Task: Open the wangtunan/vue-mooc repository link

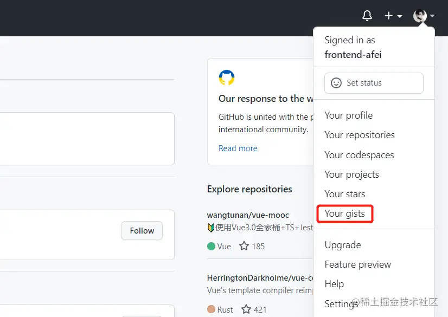Action: tap(248, 215)
